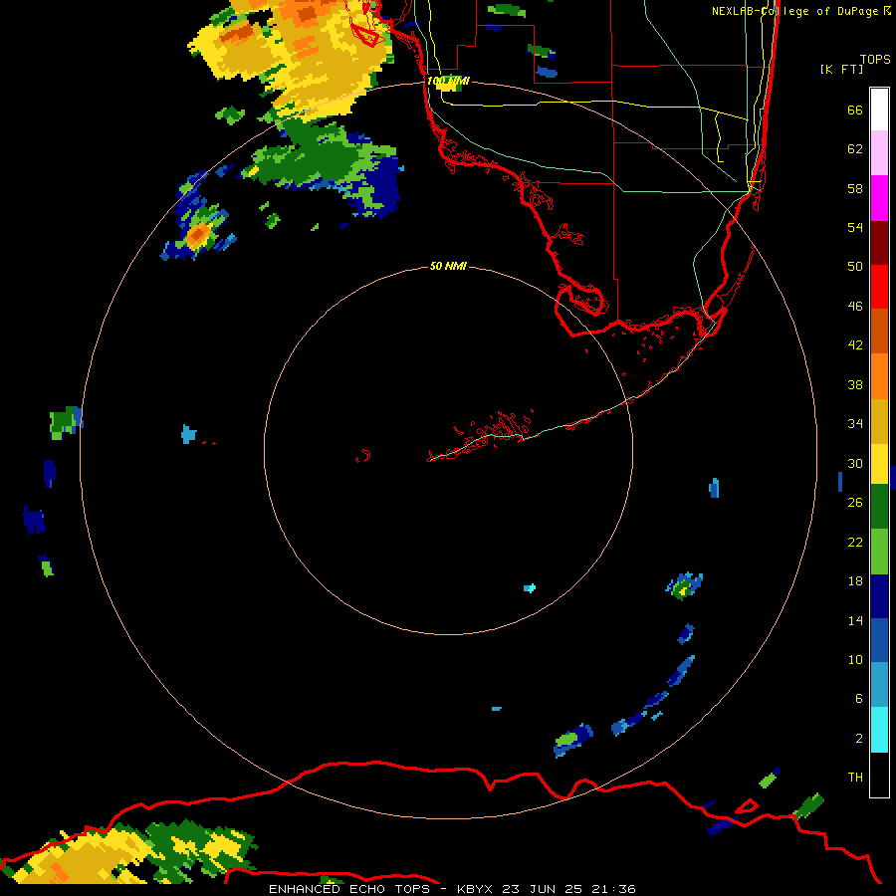Viewport: 896px width, 896px height.
Task: Select the magenta legend swatch
Action: pos(879,198)
